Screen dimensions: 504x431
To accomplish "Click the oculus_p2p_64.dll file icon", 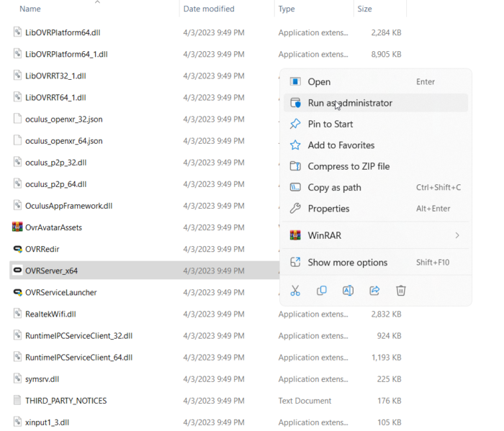I will point(17,183).
